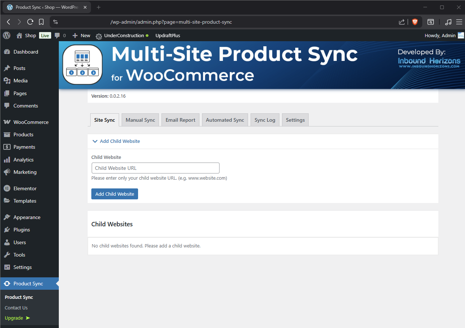
Task: Bookmark this page with bookmark icon
Action: [41, 22]
